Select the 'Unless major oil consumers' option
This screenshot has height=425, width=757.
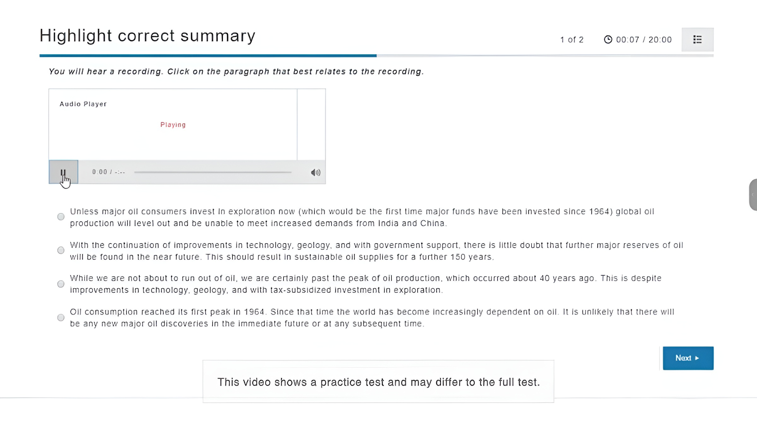61,217
